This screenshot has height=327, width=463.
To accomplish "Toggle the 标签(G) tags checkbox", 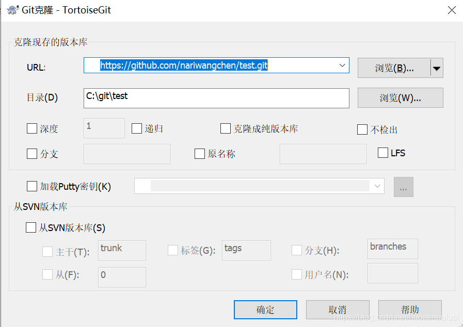I will click(173, 250).
